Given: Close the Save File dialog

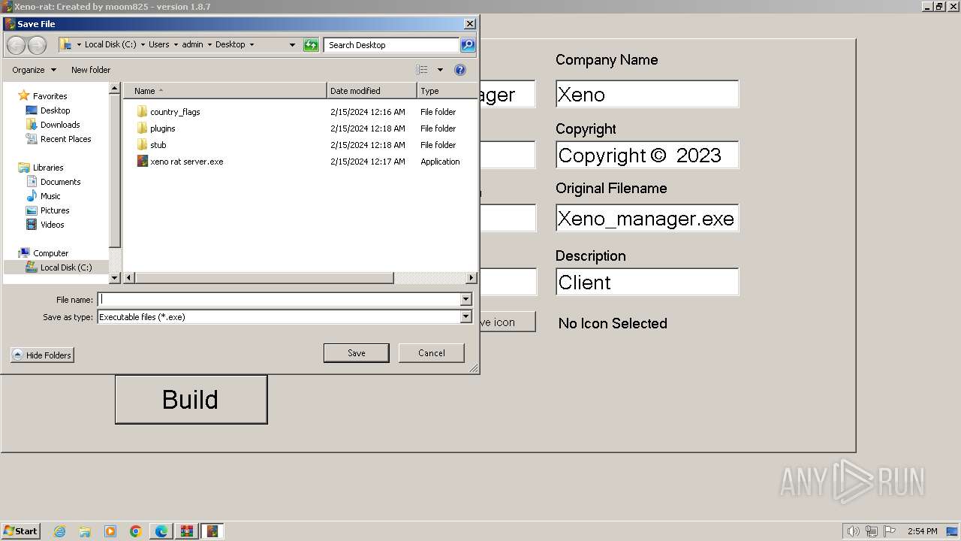Looking at the screenshot, I should (470, 24).
